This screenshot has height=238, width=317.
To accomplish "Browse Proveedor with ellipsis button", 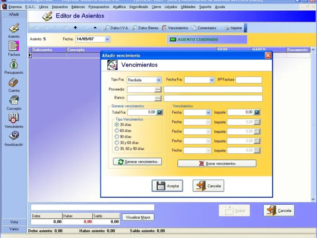I will (158, 89).
